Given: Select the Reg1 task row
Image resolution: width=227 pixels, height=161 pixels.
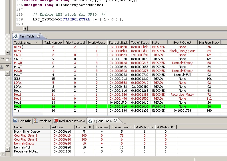Looking at the screenshot, I should (x=117, y=103).
